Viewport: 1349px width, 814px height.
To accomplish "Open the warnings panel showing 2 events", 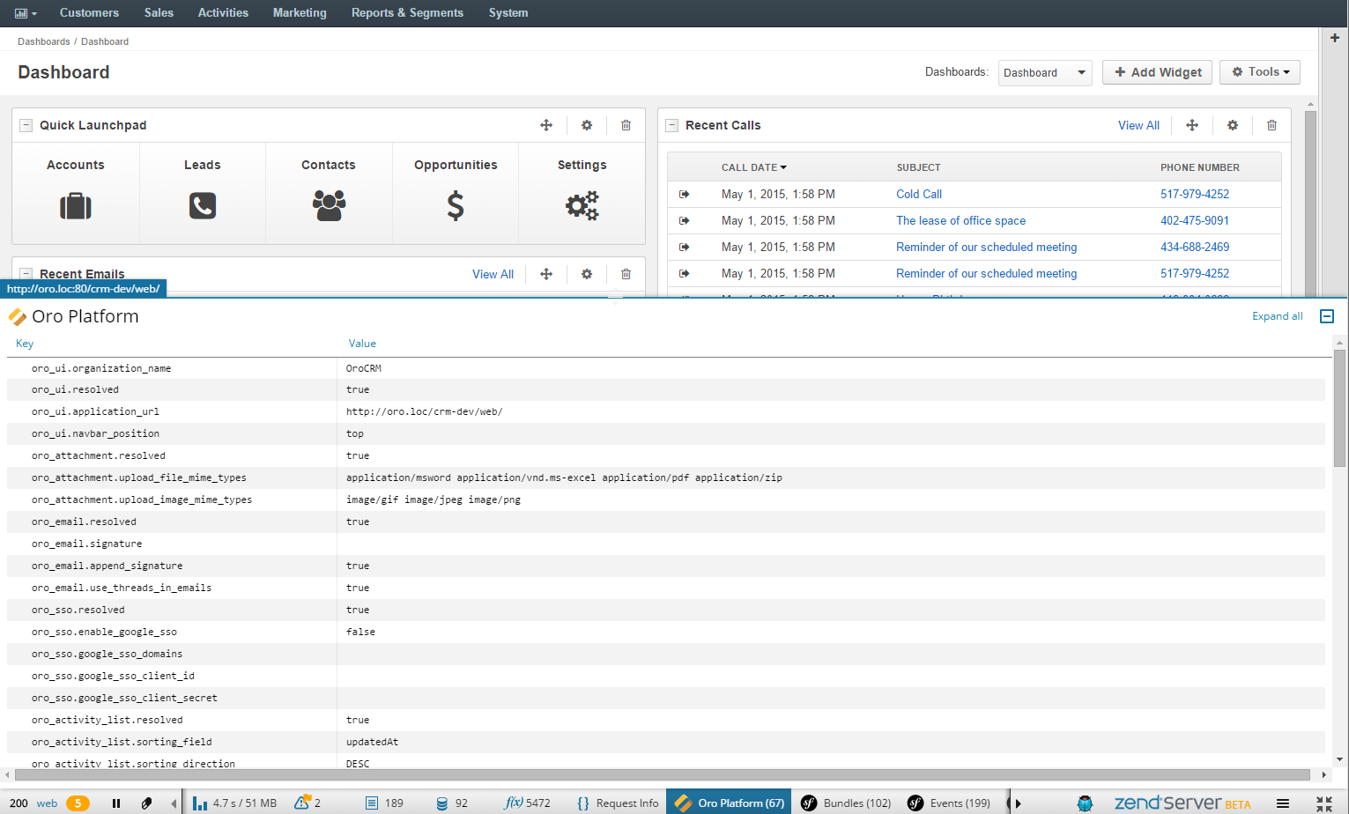I will click(x=308, y=803).
